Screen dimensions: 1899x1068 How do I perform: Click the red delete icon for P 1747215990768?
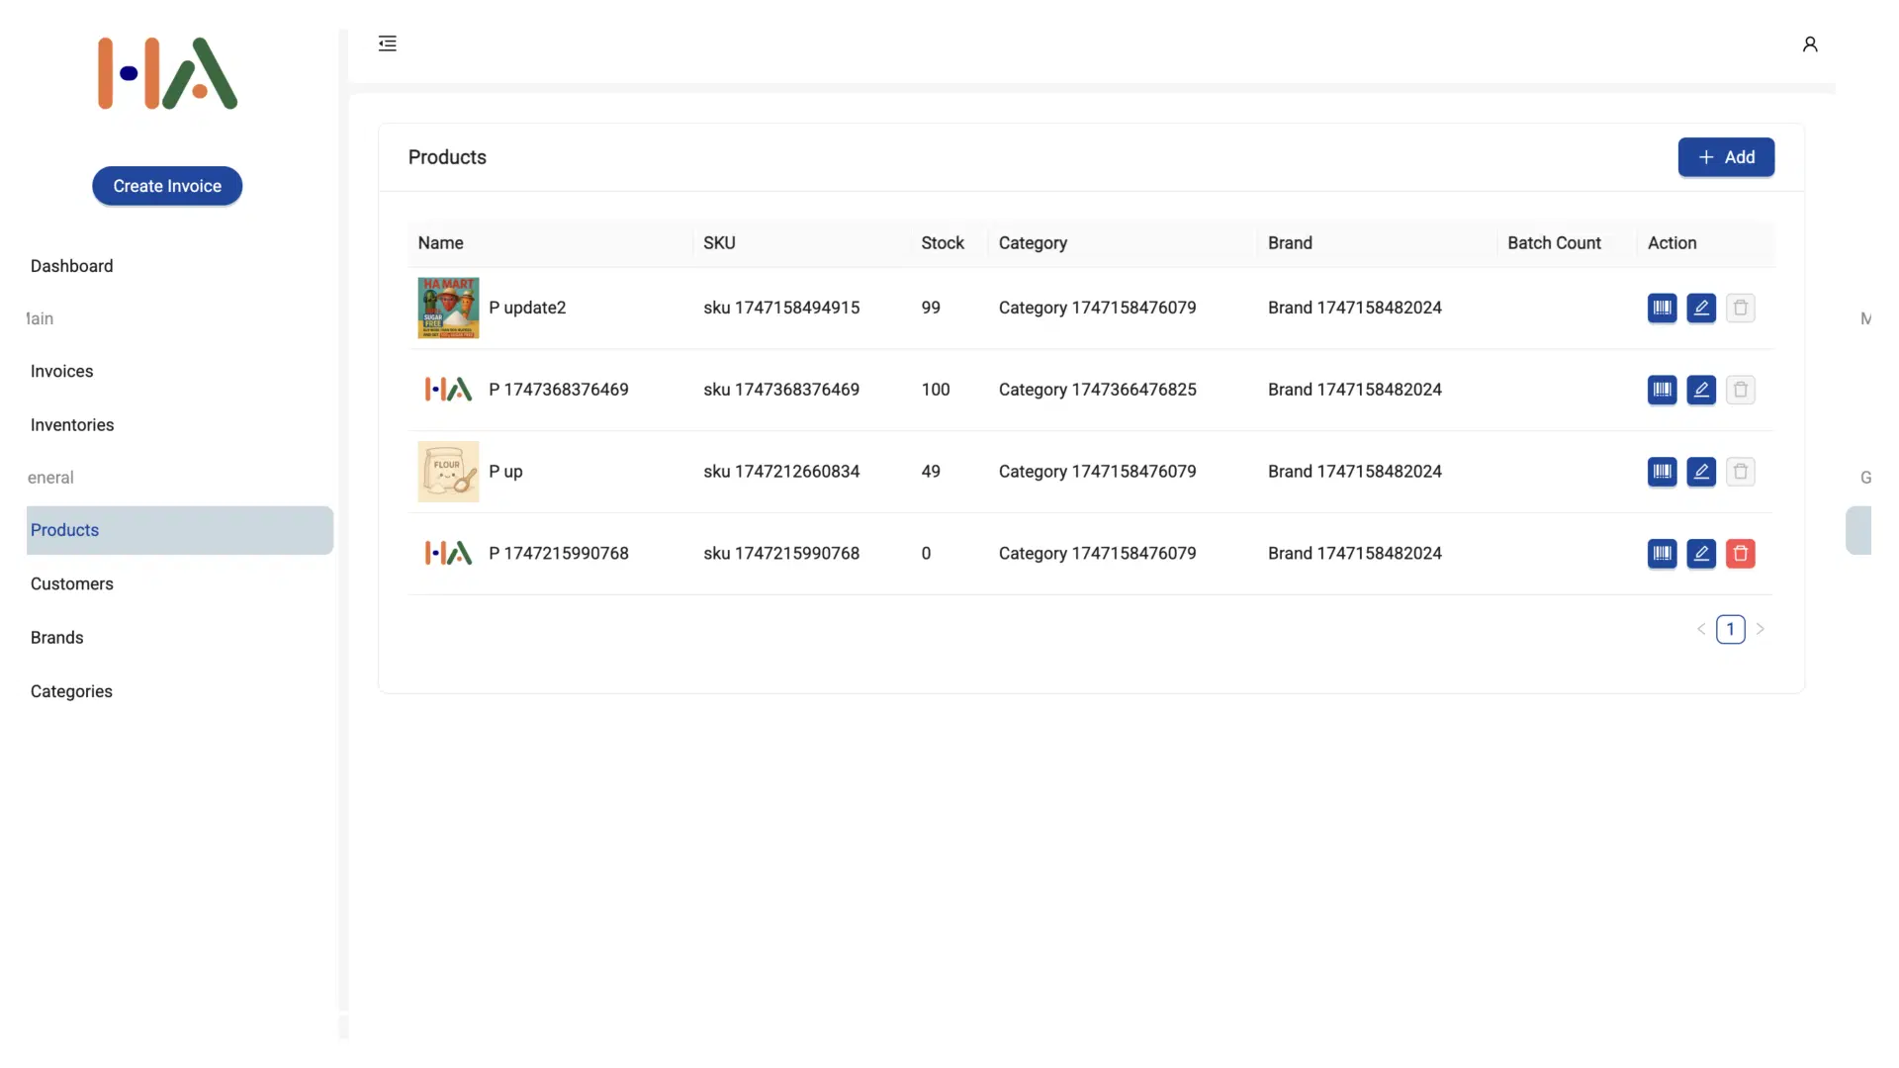tap(1741, 554)
